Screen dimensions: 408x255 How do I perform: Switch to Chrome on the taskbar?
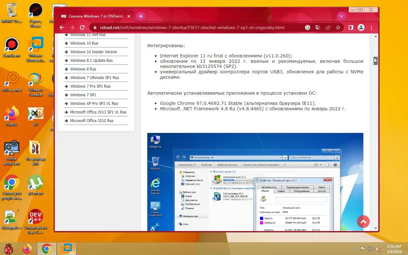point(47,249)
